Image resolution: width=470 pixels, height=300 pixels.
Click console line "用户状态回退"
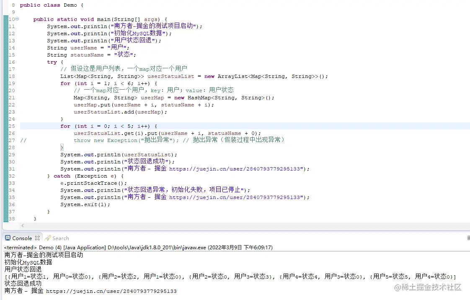coord(23,269)
